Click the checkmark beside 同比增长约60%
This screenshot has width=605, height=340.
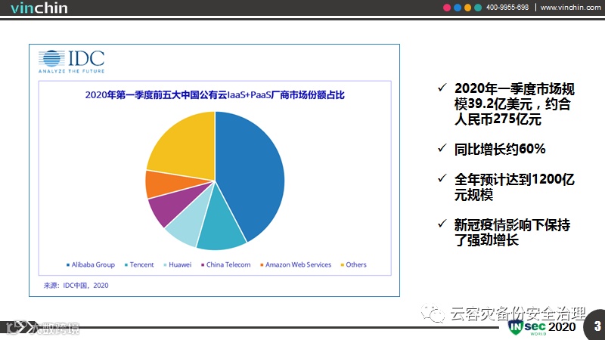pos(442,148)
